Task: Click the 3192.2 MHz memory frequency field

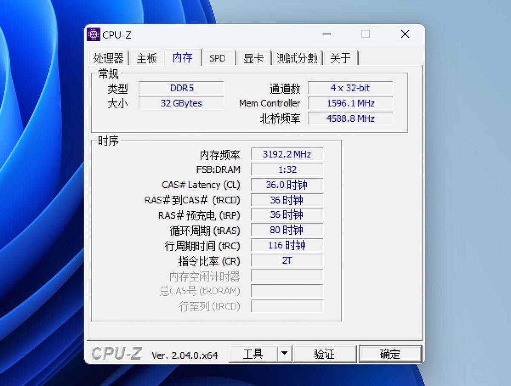Action: click(x=287, y=154)
